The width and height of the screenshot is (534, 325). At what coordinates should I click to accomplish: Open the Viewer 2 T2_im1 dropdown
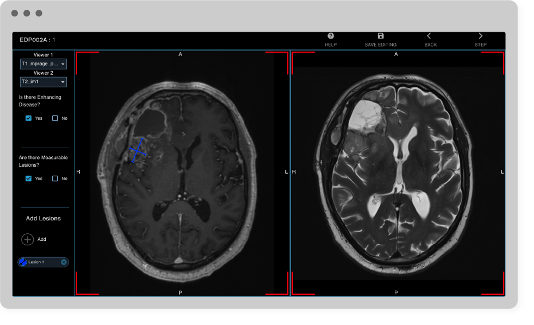click(43, 81)
